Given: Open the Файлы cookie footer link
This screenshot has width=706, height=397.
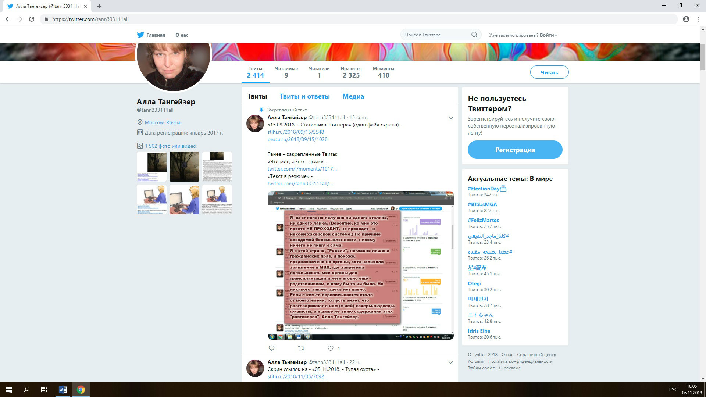Looking at the screenshot, I should (481, 368).
